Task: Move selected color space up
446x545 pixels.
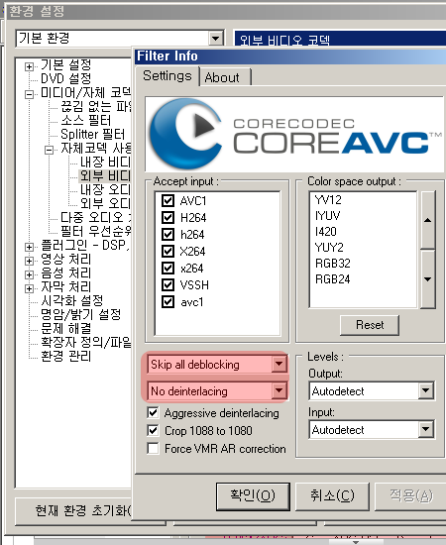Action: [428, 220]
